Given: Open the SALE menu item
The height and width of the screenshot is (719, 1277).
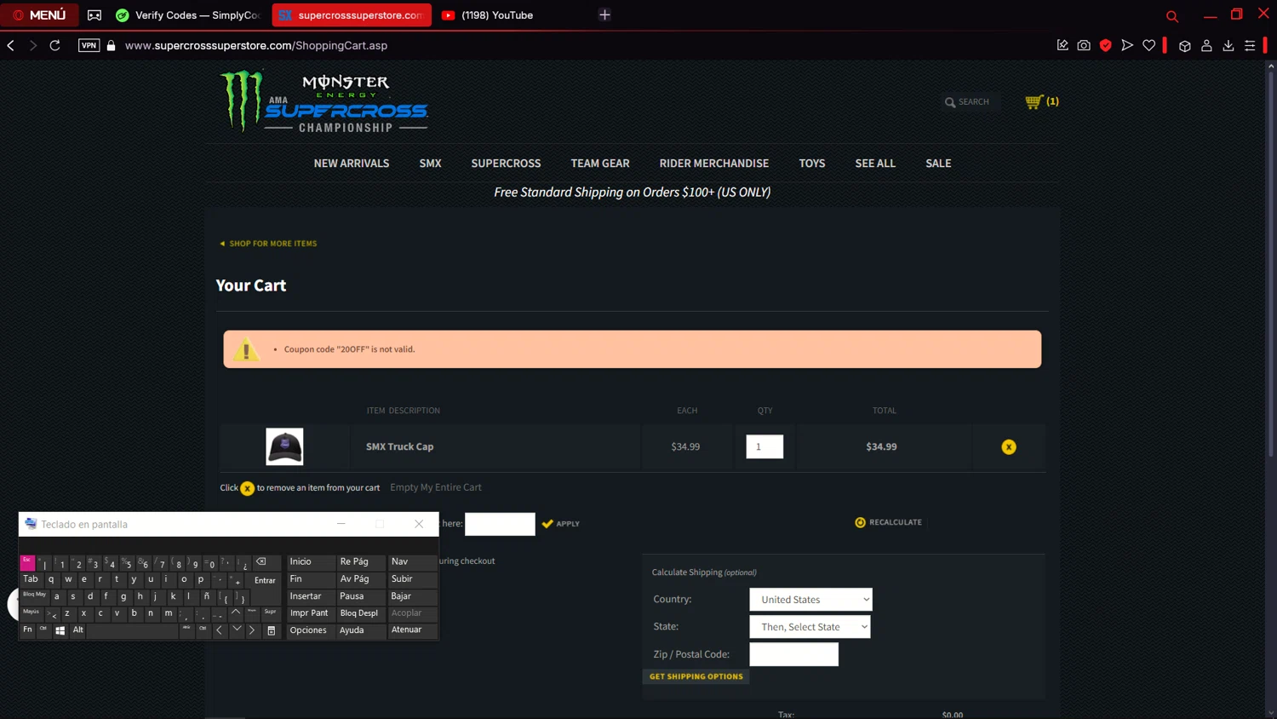Looking at the screenshot, I should pyautogui.click(x=938, y=164).
